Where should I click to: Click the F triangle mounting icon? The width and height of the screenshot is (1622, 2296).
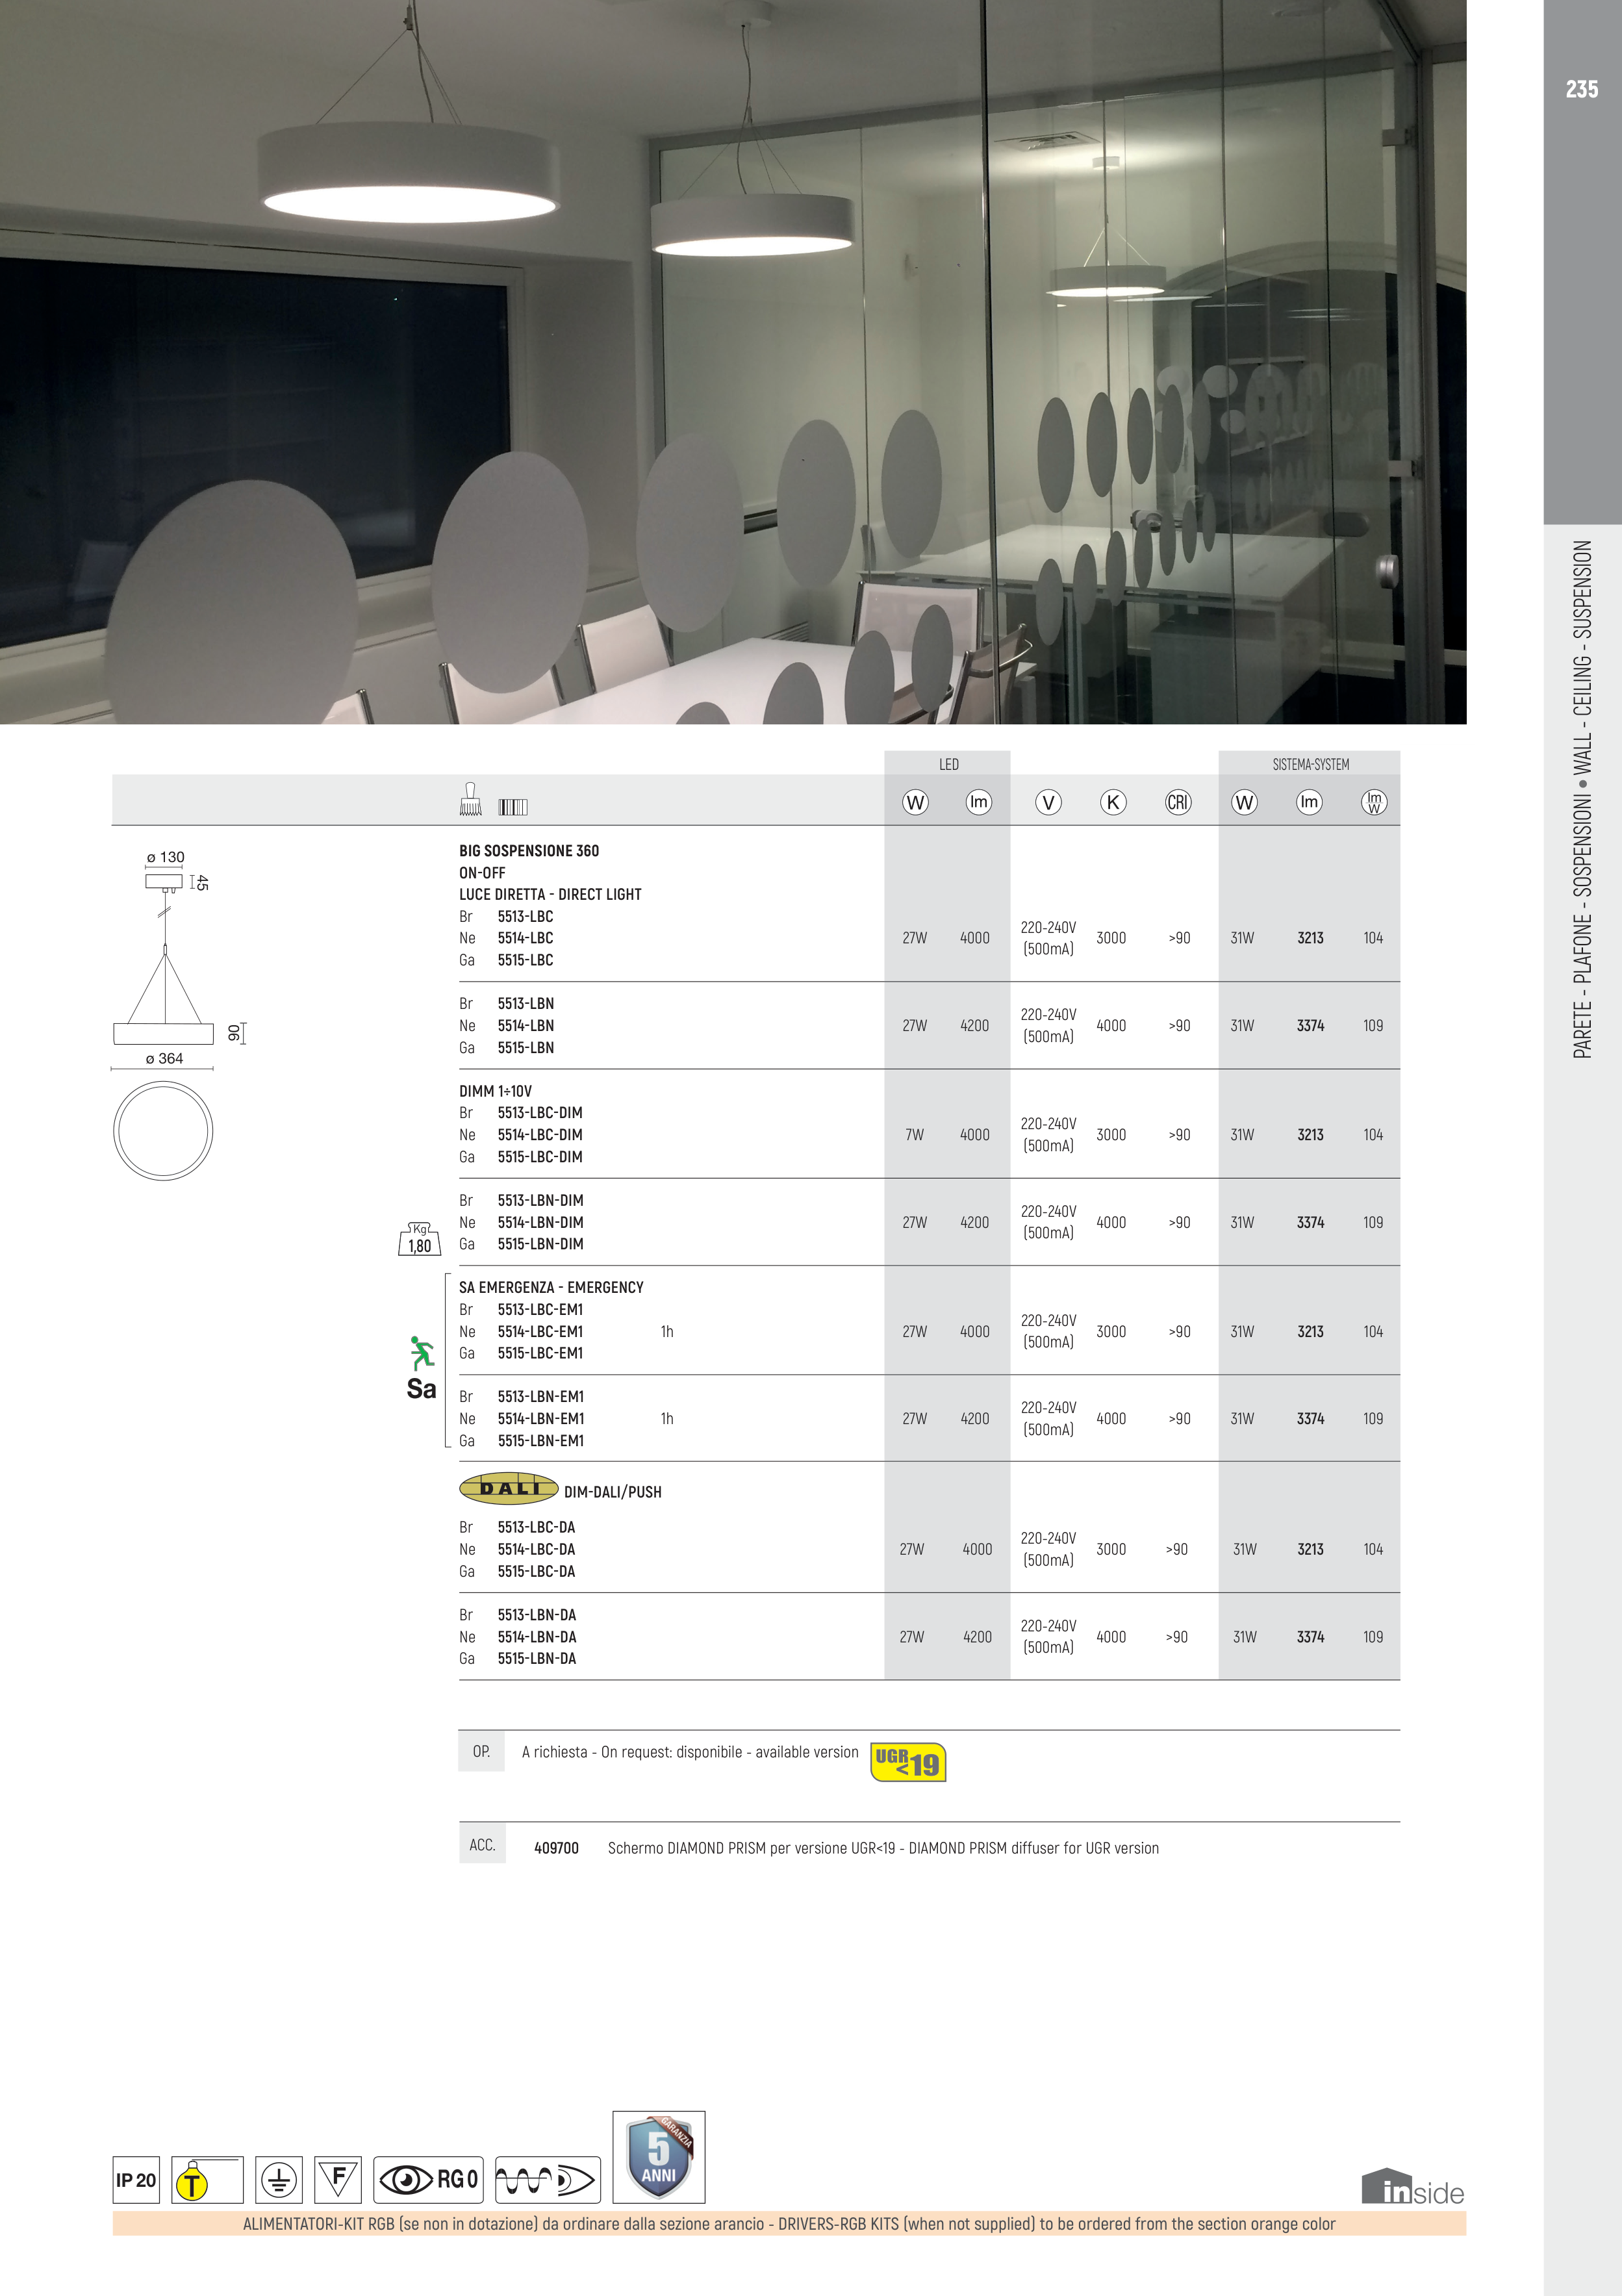(x=338, y=2179)
